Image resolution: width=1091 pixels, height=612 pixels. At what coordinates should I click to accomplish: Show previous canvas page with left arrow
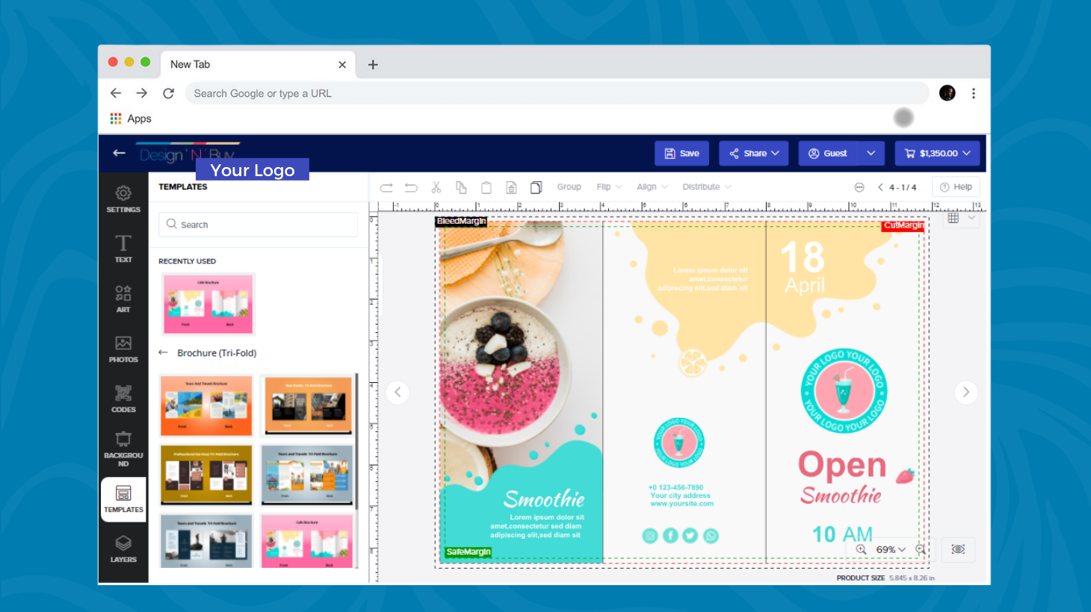[398, 392]
